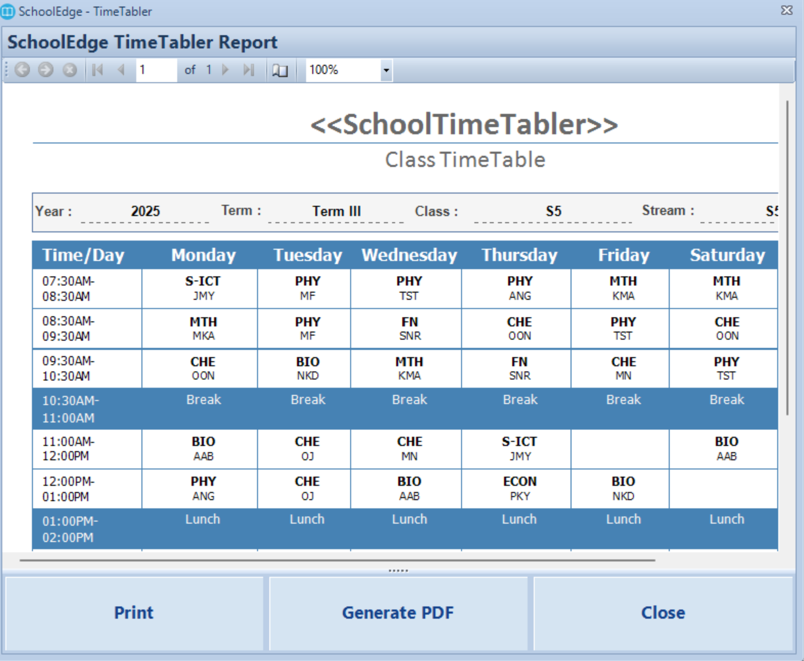This screenshot has width=804, height=661.
Task: Click the current page number field
Action: (156, 70)
